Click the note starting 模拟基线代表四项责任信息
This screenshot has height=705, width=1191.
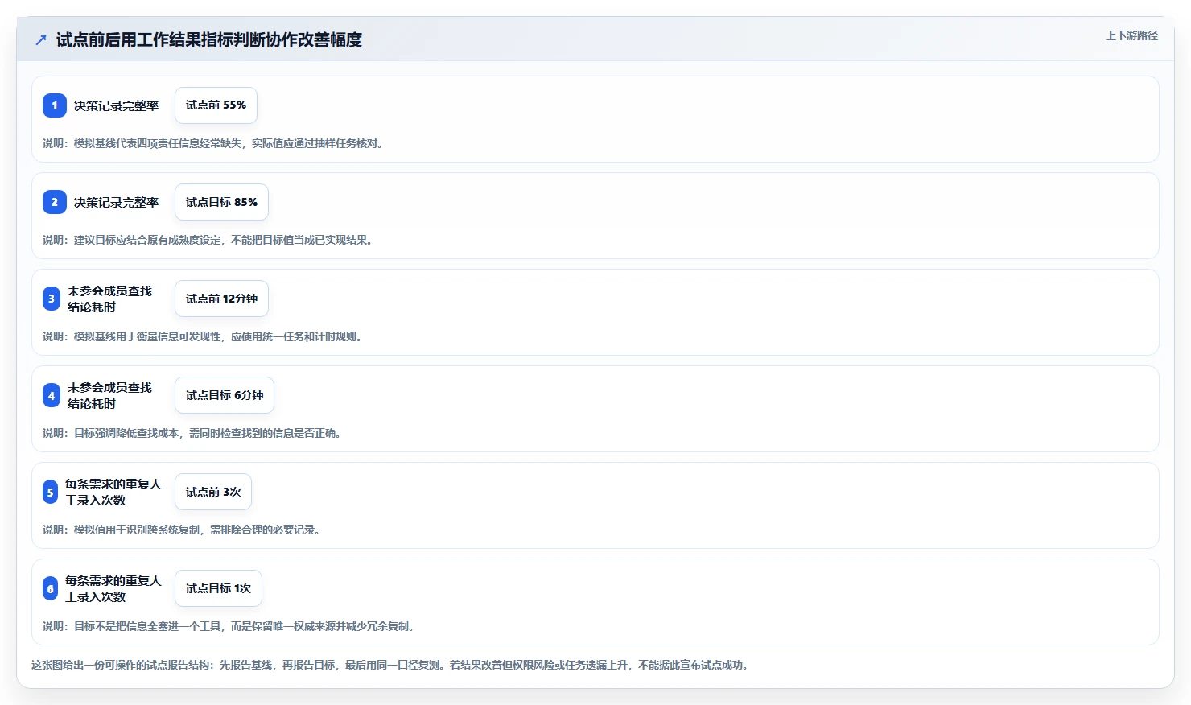[215, 143]
